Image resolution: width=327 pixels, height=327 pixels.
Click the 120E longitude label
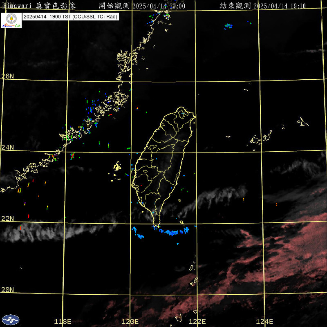click(130, 321)
